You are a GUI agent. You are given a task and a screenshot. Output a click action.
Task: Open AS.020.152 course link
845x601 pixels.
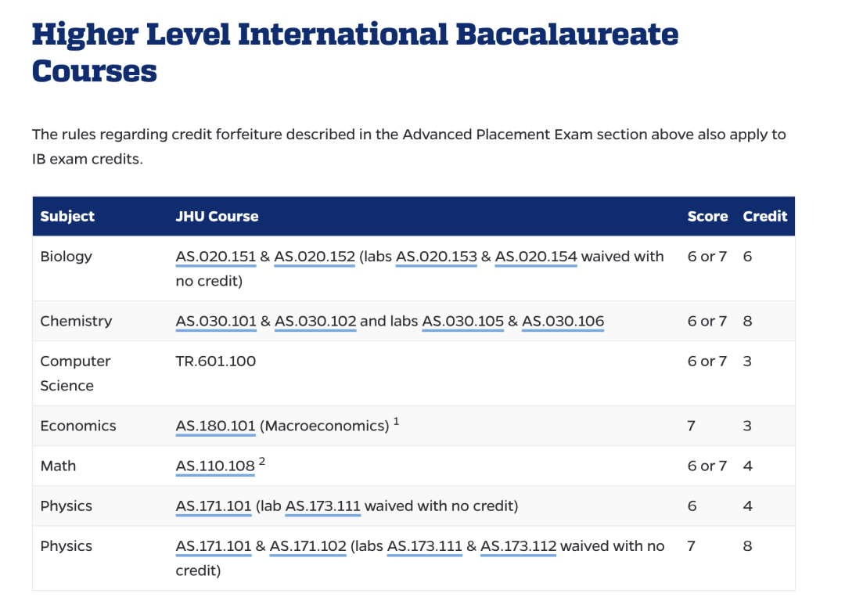click(x=315, y=257)
